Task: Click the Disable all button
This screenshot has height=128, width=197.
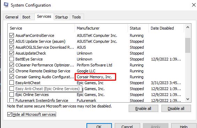Action: (176, 109)
